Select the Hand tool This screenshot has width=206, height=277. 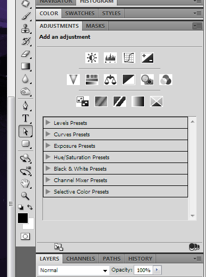pyautogui.click(x=26, y=183)
